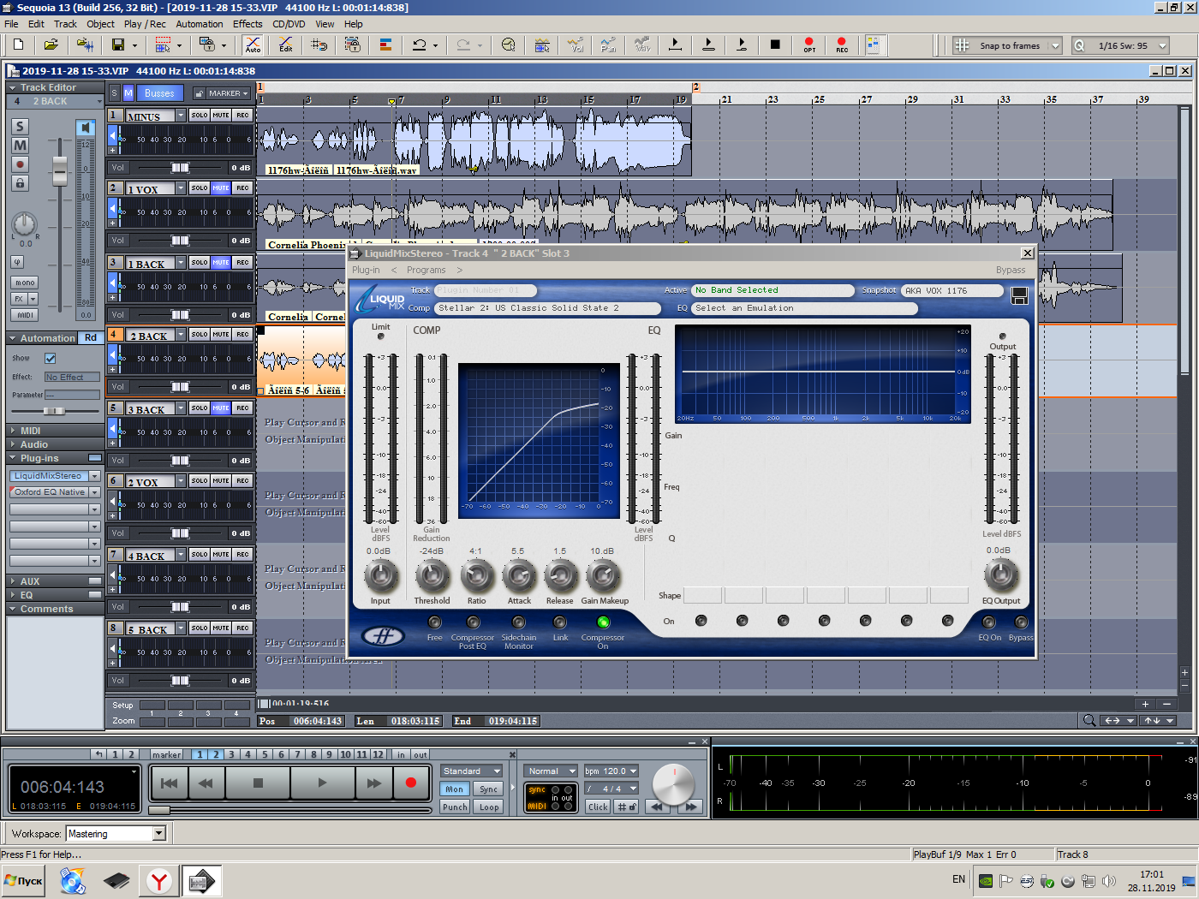Open bpm 120.0 tempo dropdown

point(611,771)
